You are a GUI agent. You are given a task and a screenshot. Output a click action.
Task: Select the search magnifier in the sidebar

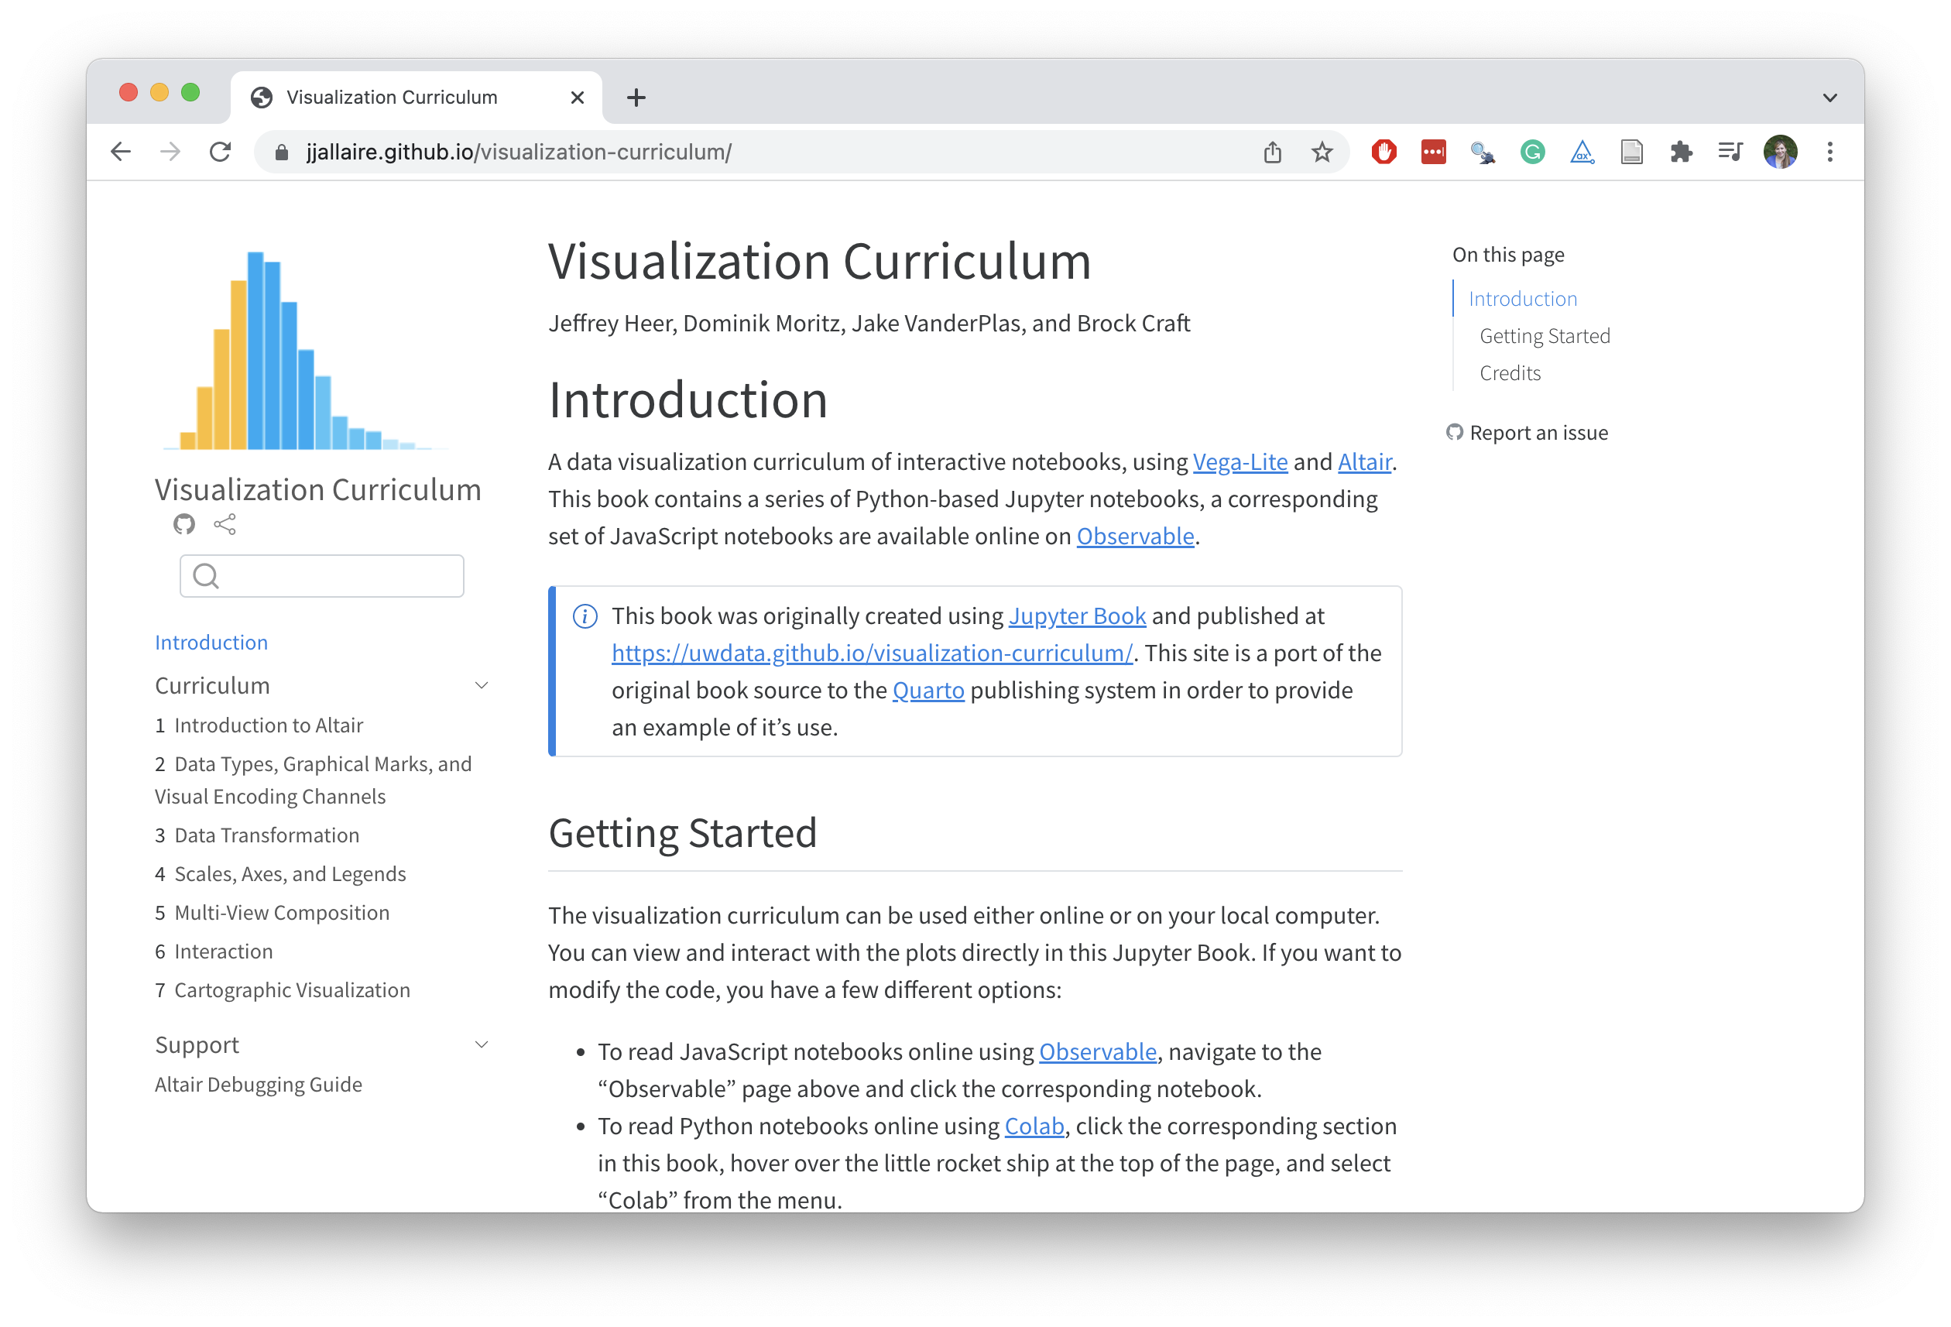click(x=207, y=576)
